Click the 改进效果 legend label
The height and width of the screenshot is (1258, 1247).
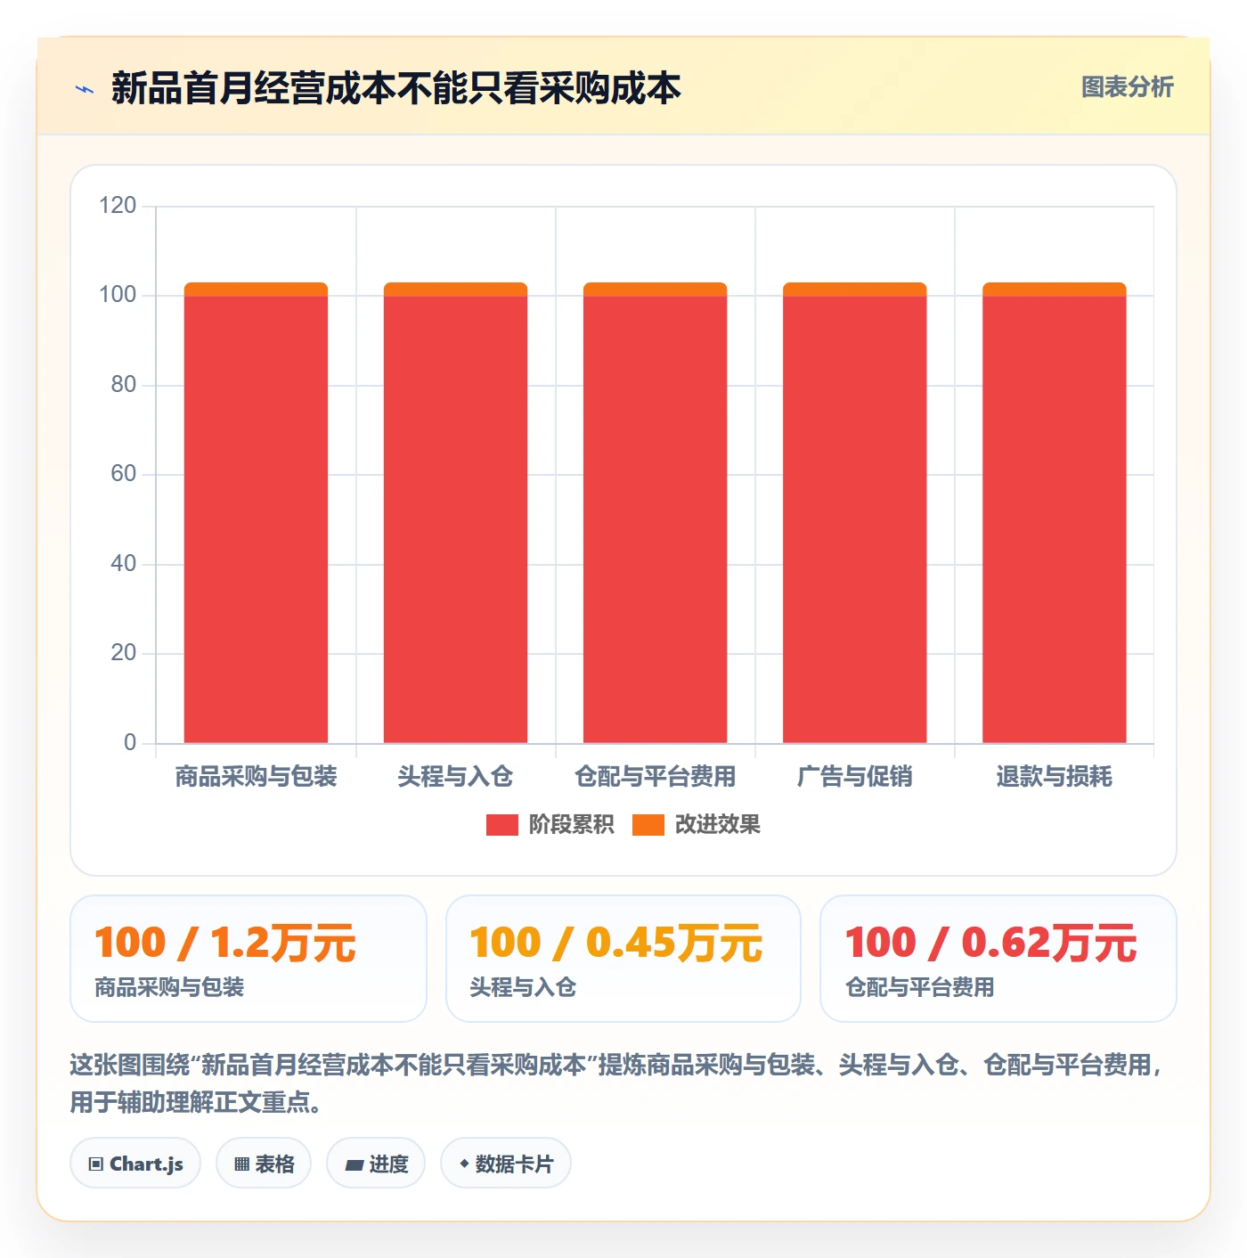(x=717, y=825)
